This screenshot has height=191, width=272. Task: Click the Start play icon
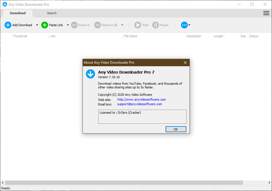[137, 25]
